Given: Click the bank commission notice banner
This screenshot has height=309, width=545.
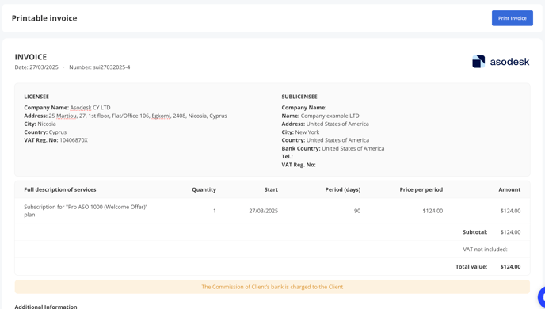Looking at the screenshot, I should 272,287.
